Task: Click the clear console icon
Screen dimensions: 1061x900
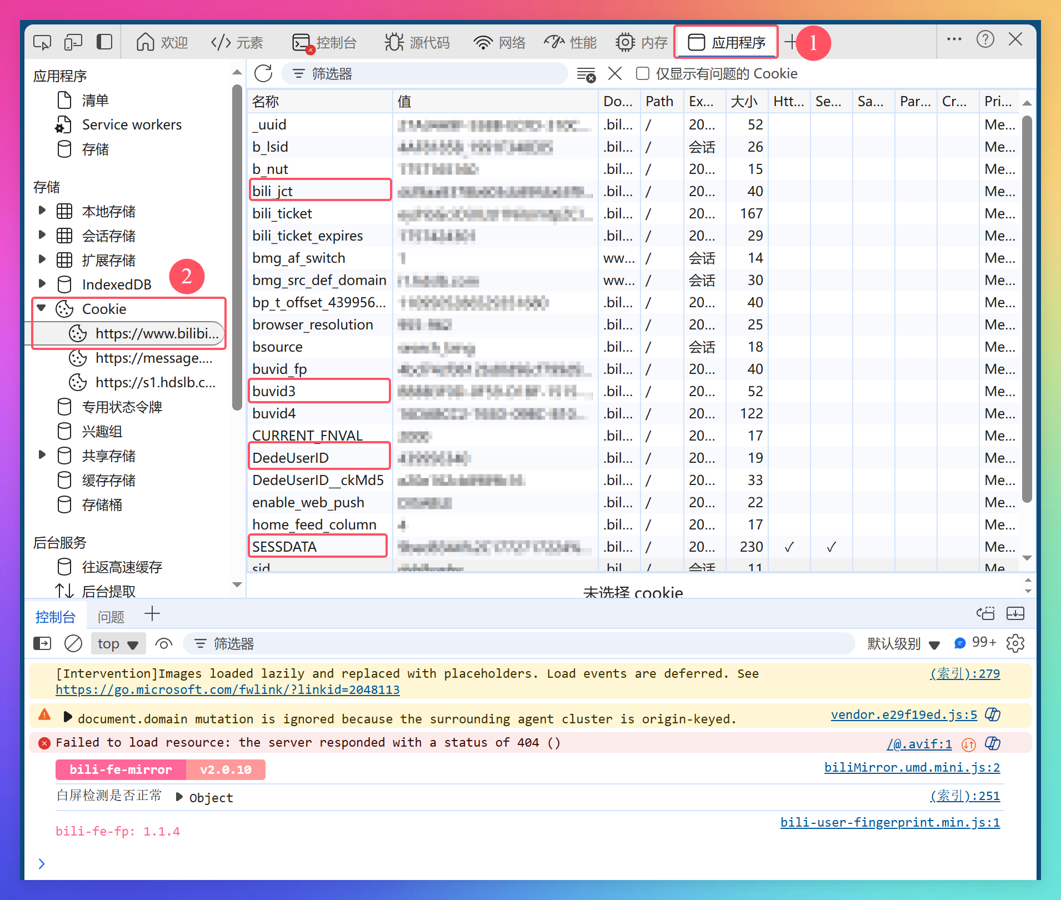Action: click(x=73, y=643)
